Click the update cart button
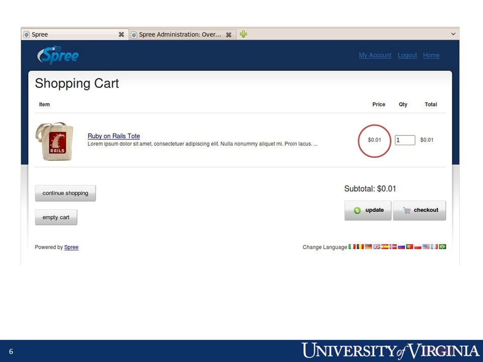 [x=368, y=210]
